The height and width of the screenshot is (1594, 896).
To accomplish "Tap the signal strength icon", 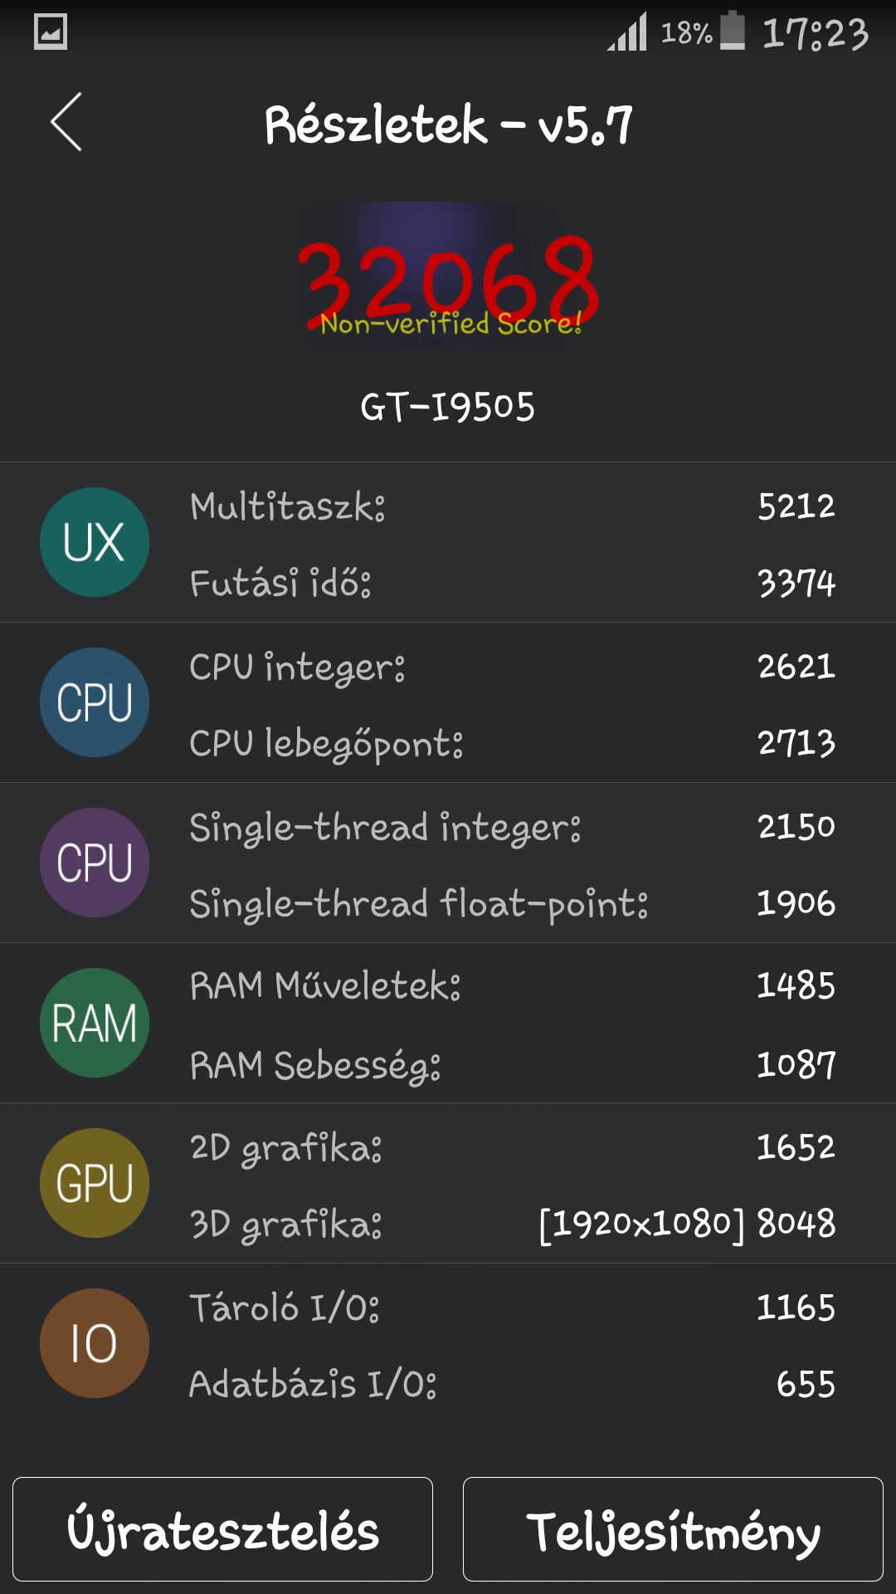I will click(627, 32).
